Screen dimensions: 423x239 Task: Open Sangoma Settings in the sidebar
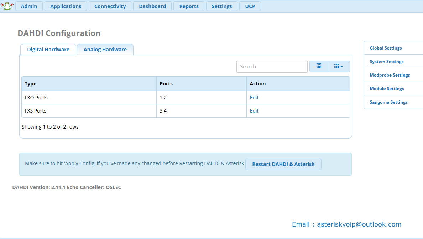coord(388,102)
